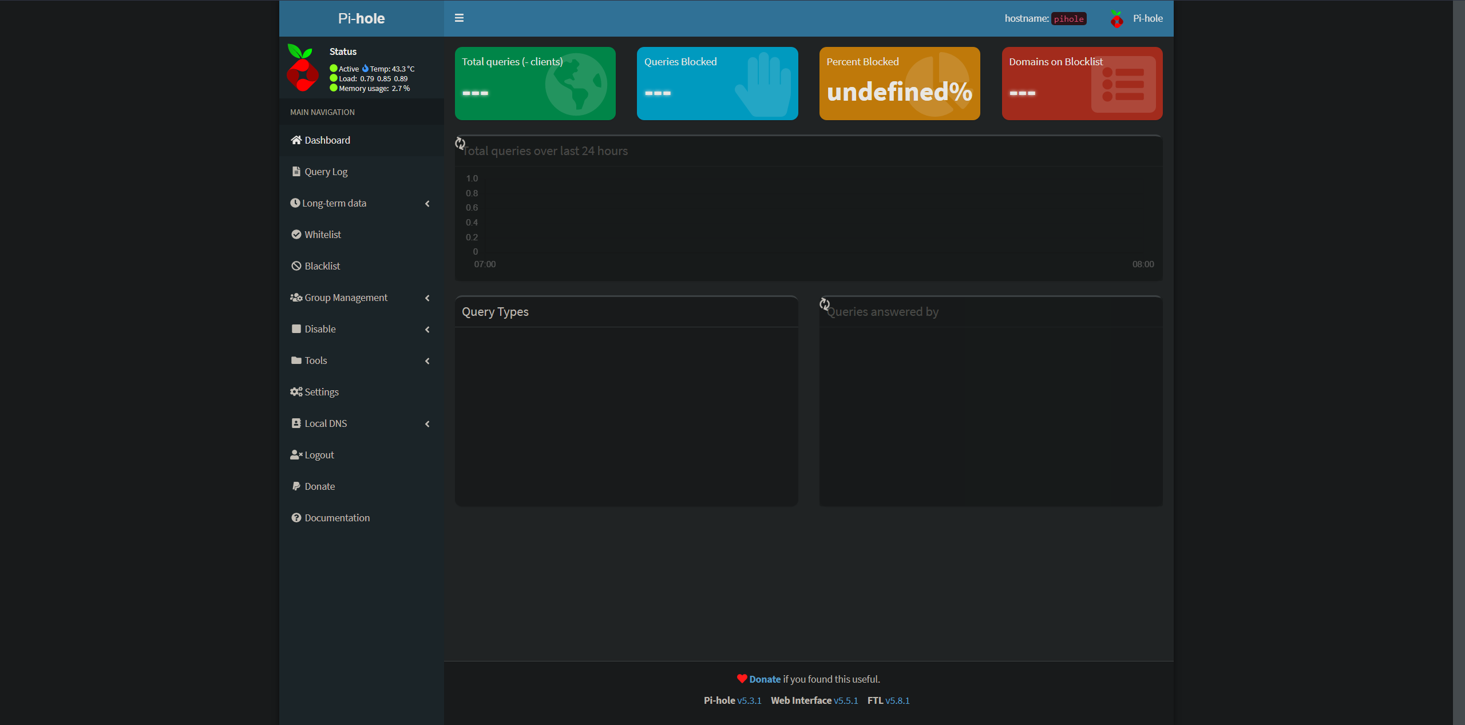The width and height of the screenshot is (1465, 725).
Task: Click the Logout user icon
Action: 296,455
